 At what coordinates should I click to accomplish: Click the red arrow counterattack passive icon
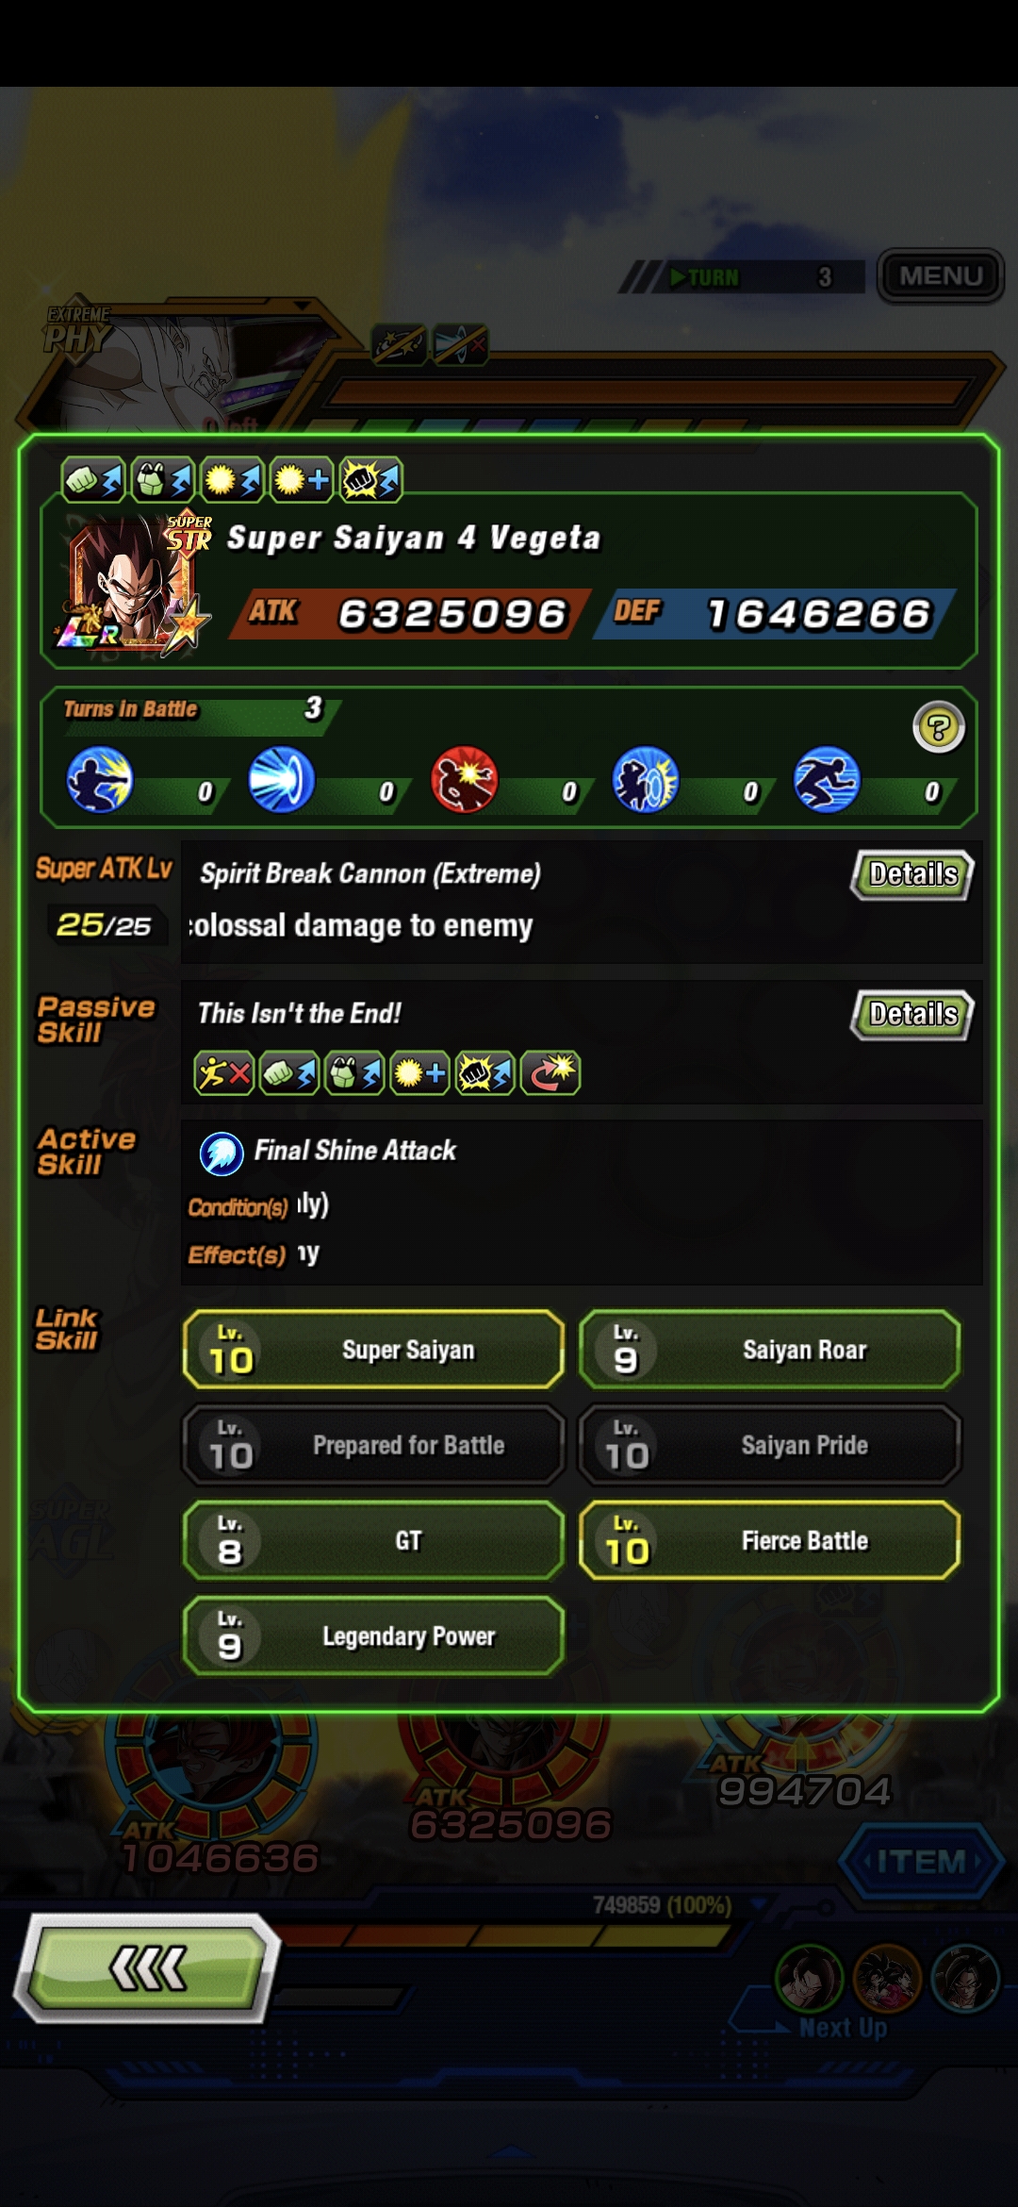coord(550,1073)
